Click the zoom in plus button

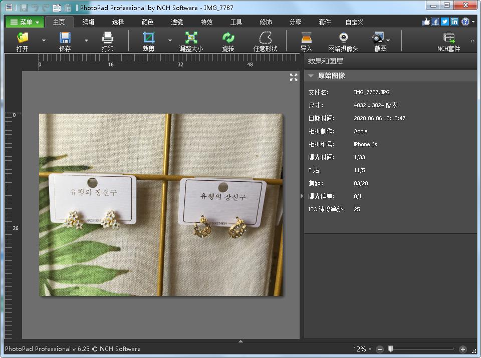(462, 349)
